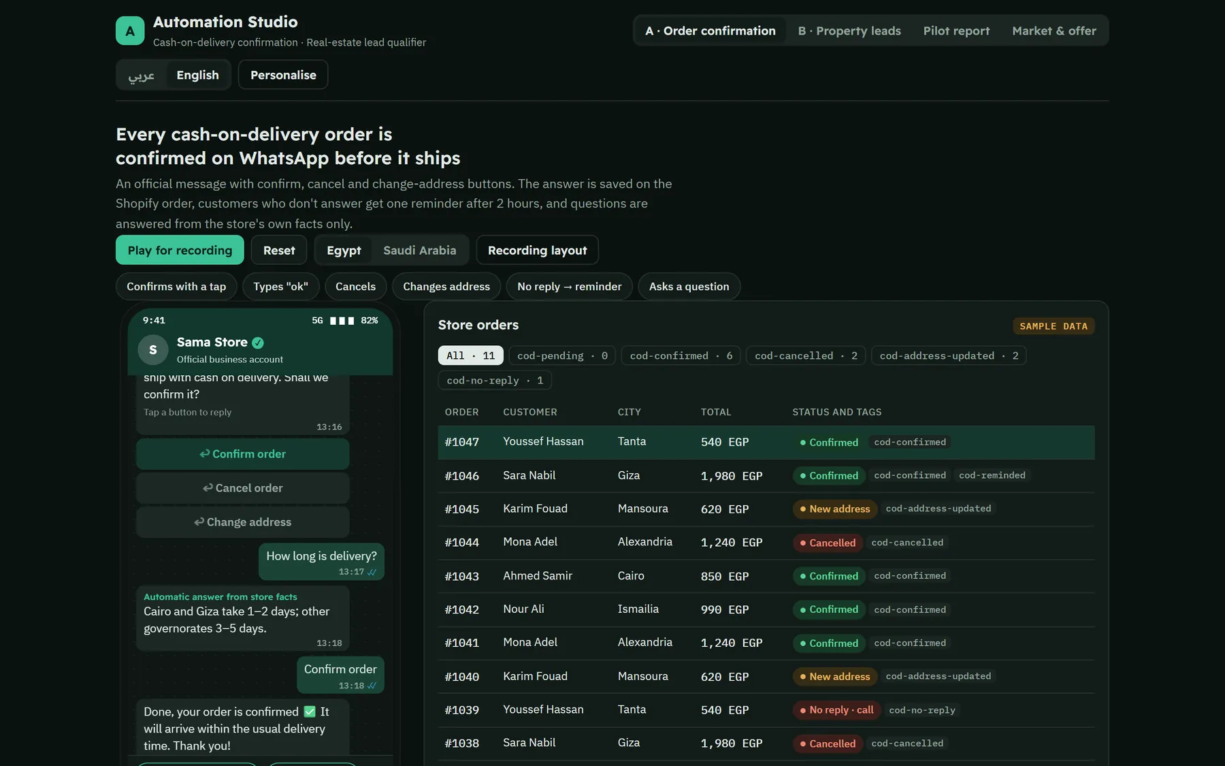The image size is (1225, 766).
Task: Filter orders by All · 11
Action: (x=471, y=355)
